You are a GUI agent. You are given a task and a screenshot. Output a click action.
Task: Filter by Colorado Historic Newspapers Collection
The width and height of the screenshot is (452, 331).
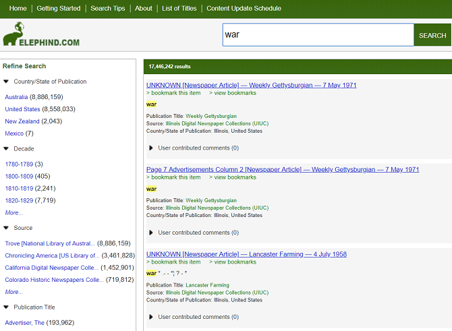pyautogui.click(x=54, y=280)
